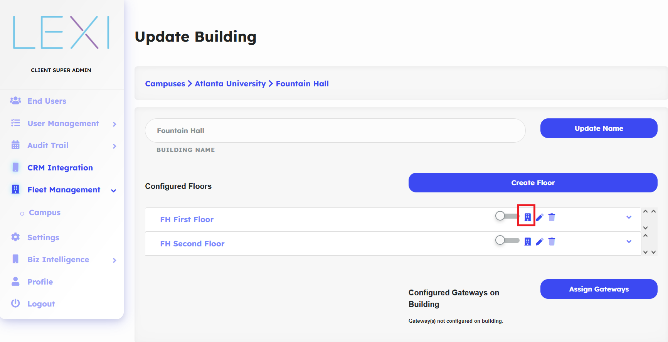Expand the User Management submenu
Screen dimensions: 668x342
(x=114, y=124)
